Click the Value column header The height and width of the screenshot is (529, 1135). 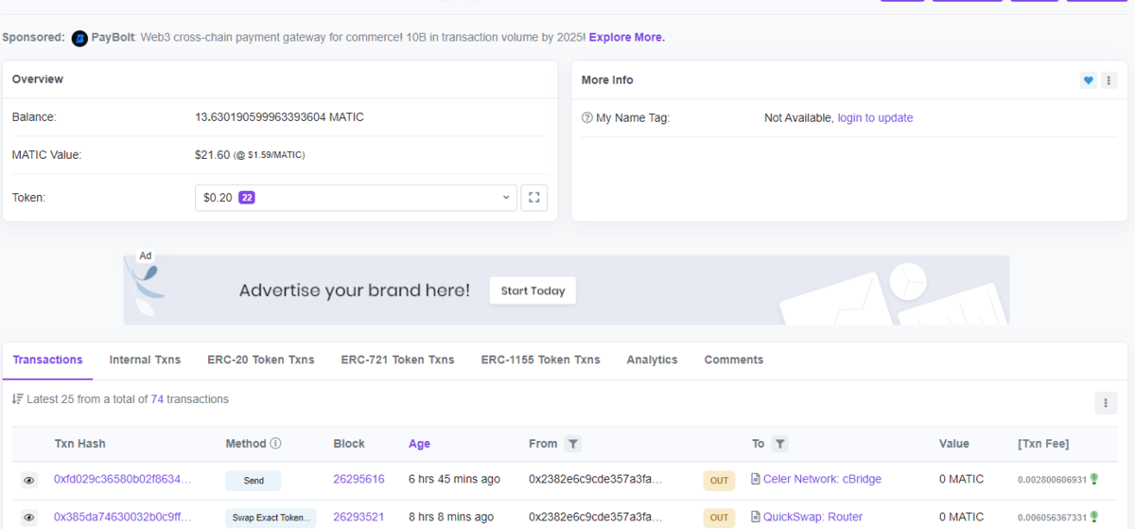pos(953,443)
